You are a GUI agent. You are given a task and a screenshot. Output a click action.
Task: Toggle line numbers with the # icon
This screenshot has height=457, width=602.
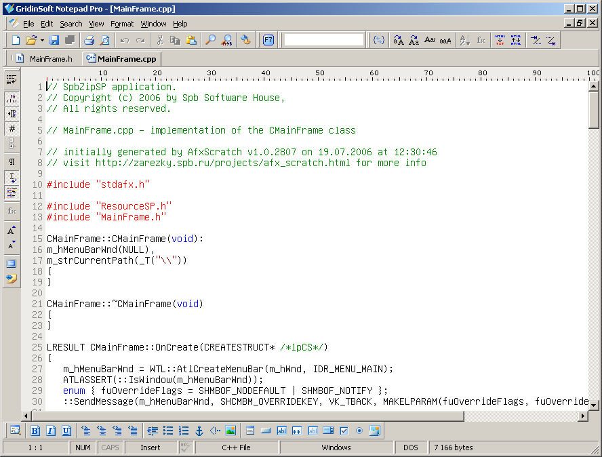tap(12, 129)
